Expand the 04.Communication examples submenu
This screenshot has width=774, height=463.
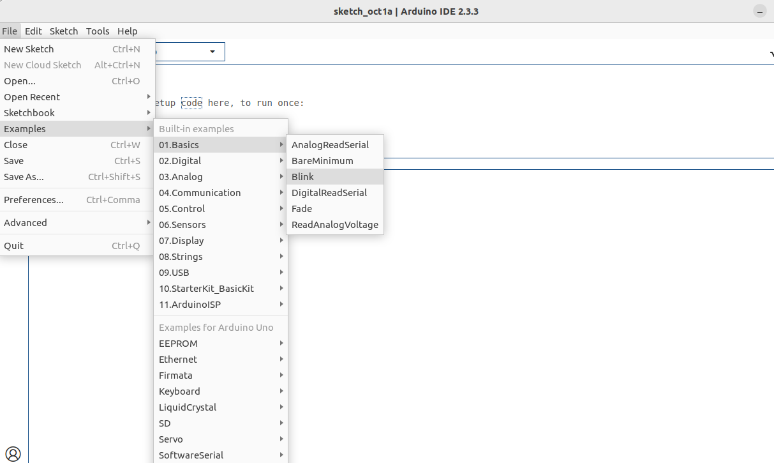[x=221, y=193]
